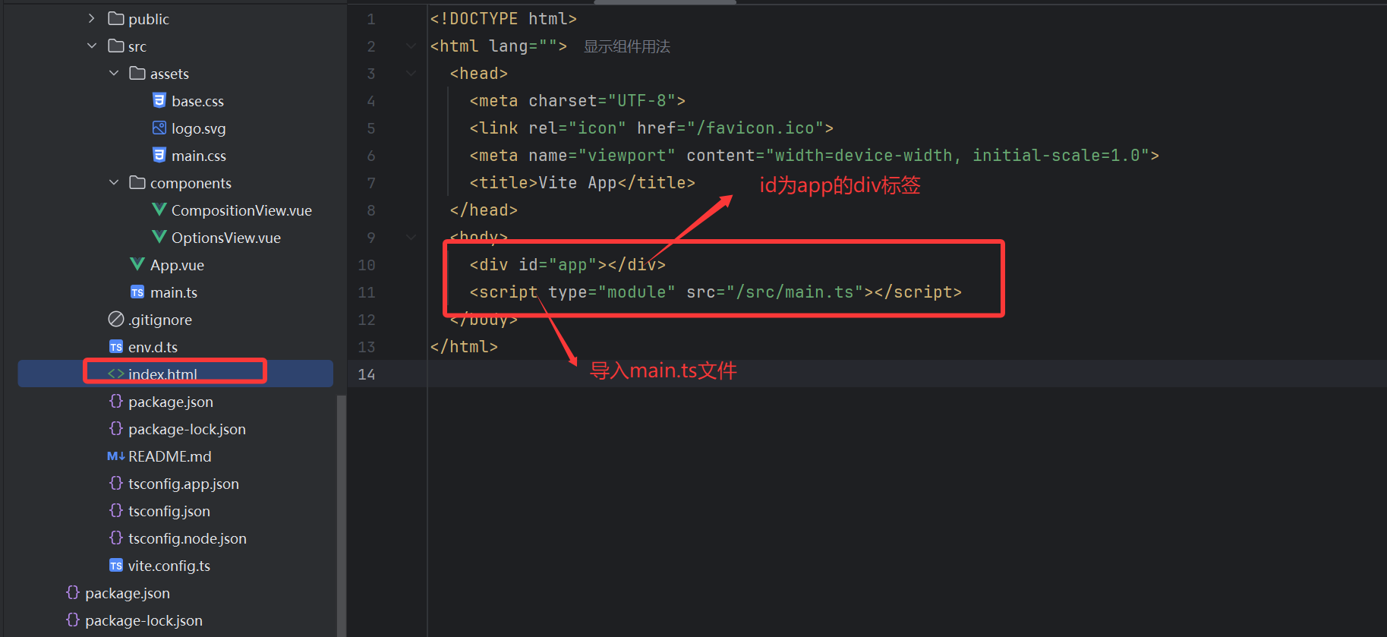
Task: Click the /src/main.ts script source value
Action: (795, 292)
